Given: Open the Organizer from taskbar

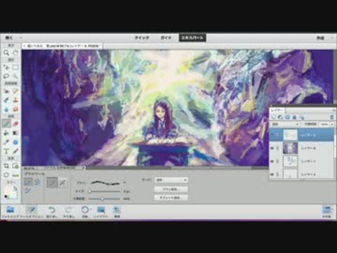Looking at the screenshot, I should click(117, 212).
